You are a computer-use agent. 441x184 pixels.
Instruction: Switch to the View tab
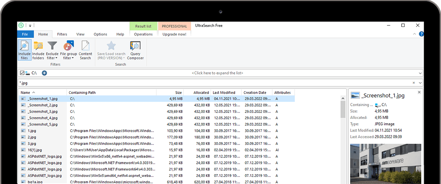coord(80,34)
